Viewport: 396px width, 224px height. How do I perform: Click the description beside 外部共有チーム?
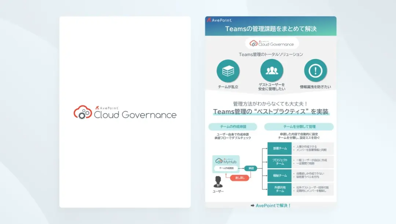[x=312, y=189]
